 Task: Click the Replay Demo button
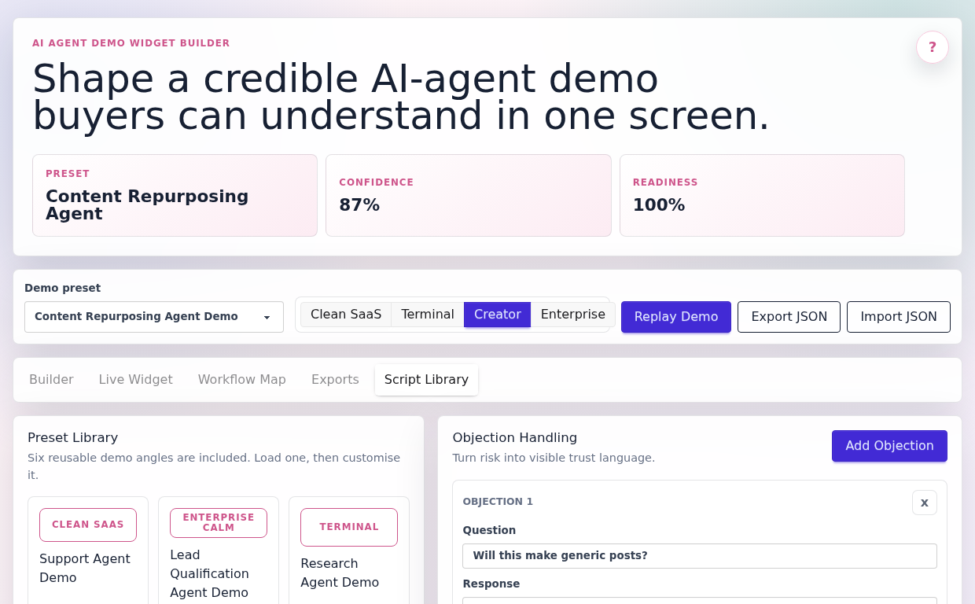[x=676, y=317]
